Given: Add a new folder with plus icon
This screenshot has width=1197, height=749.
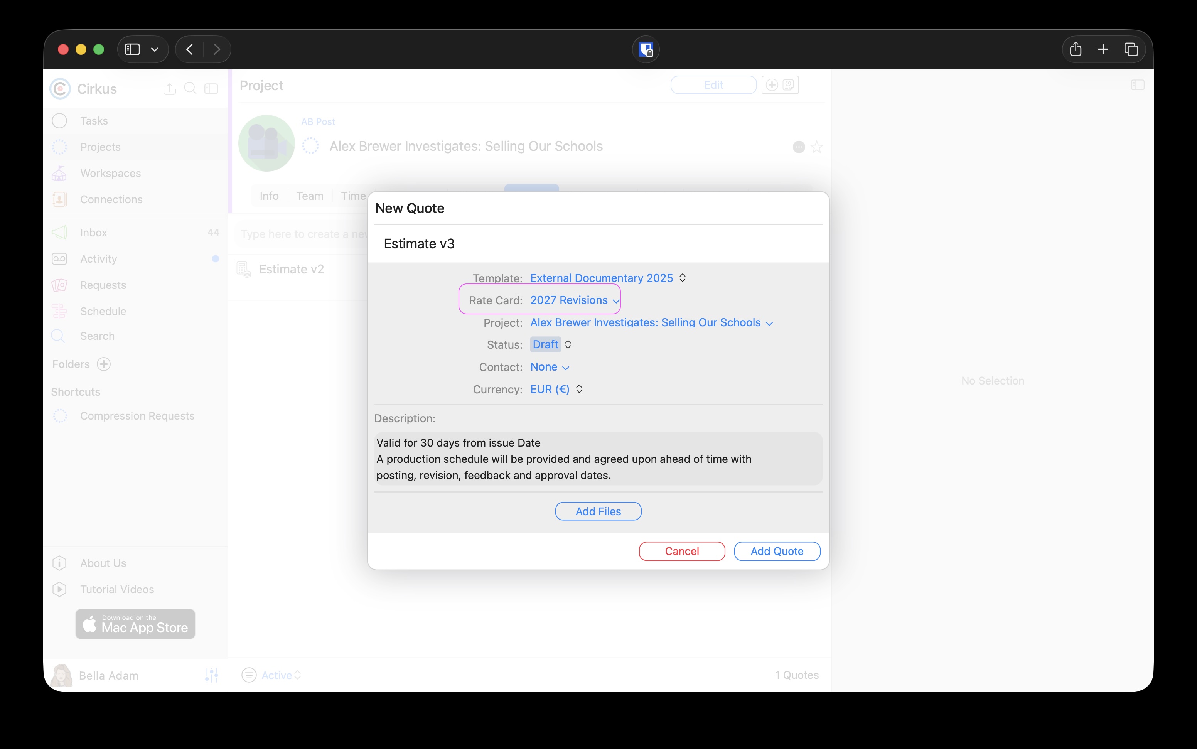Looking at the screenshot, I should coord(103,364).
